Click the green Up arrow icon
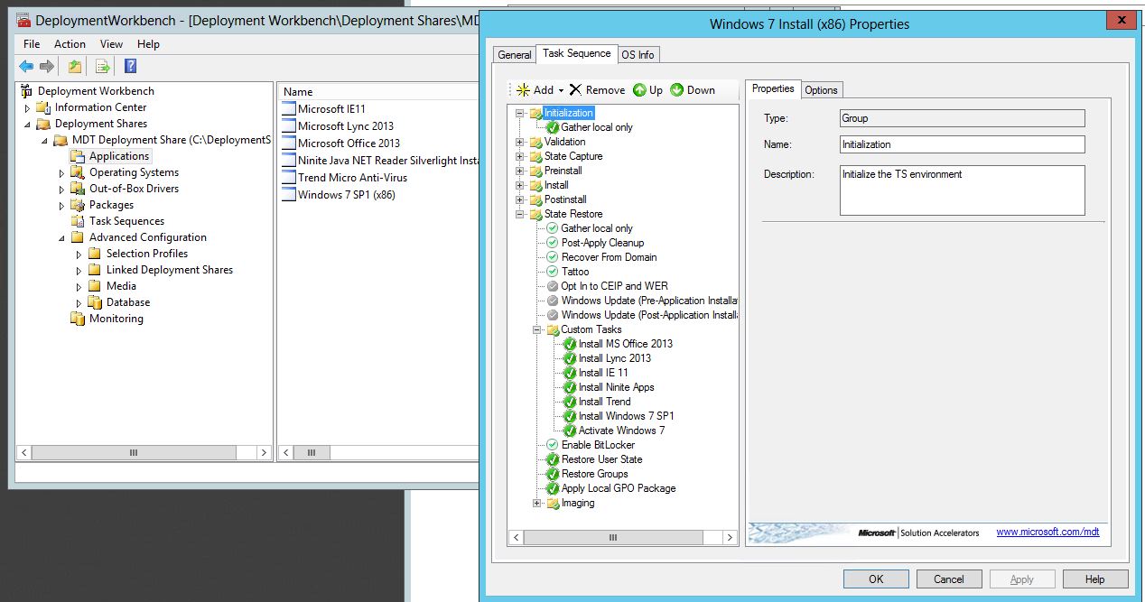 click(639, 90)
